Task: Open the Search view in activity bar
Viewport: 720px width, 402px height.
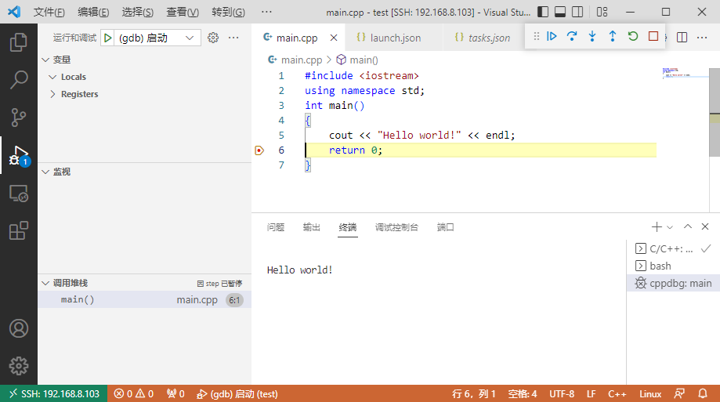Action: pos(18,80)
